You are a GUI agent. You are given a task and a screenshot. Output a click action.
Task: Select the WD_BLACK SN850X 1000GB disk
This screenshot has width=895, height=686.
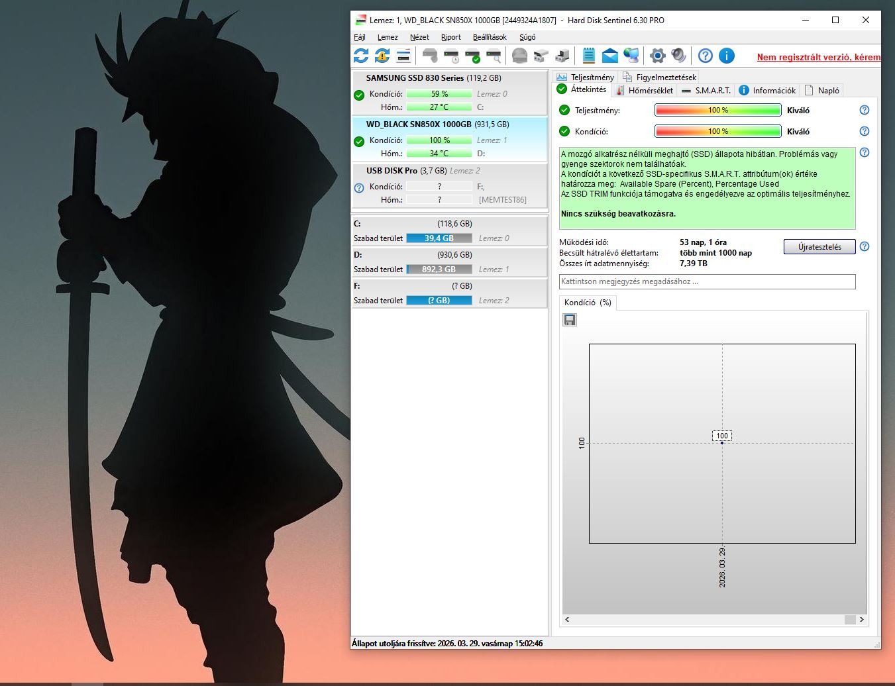(x=450, y=138)
